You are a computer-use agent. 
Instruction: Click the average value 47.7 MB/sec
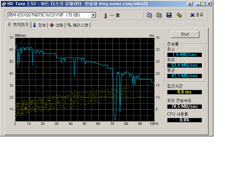[184, 76]
